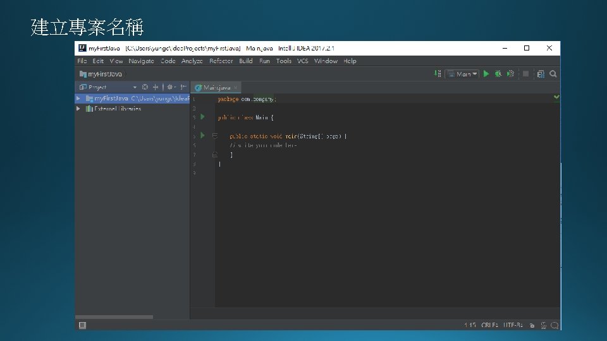
Task: Select myFirstJava row in project tree
Action: pos(132,99)
